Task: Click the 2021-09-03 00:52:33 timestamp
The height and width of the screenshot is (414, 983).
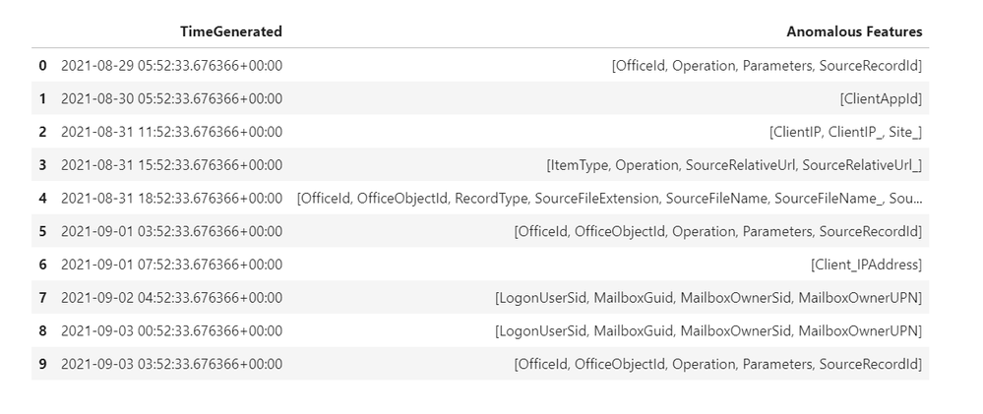Action: [171, 331]
